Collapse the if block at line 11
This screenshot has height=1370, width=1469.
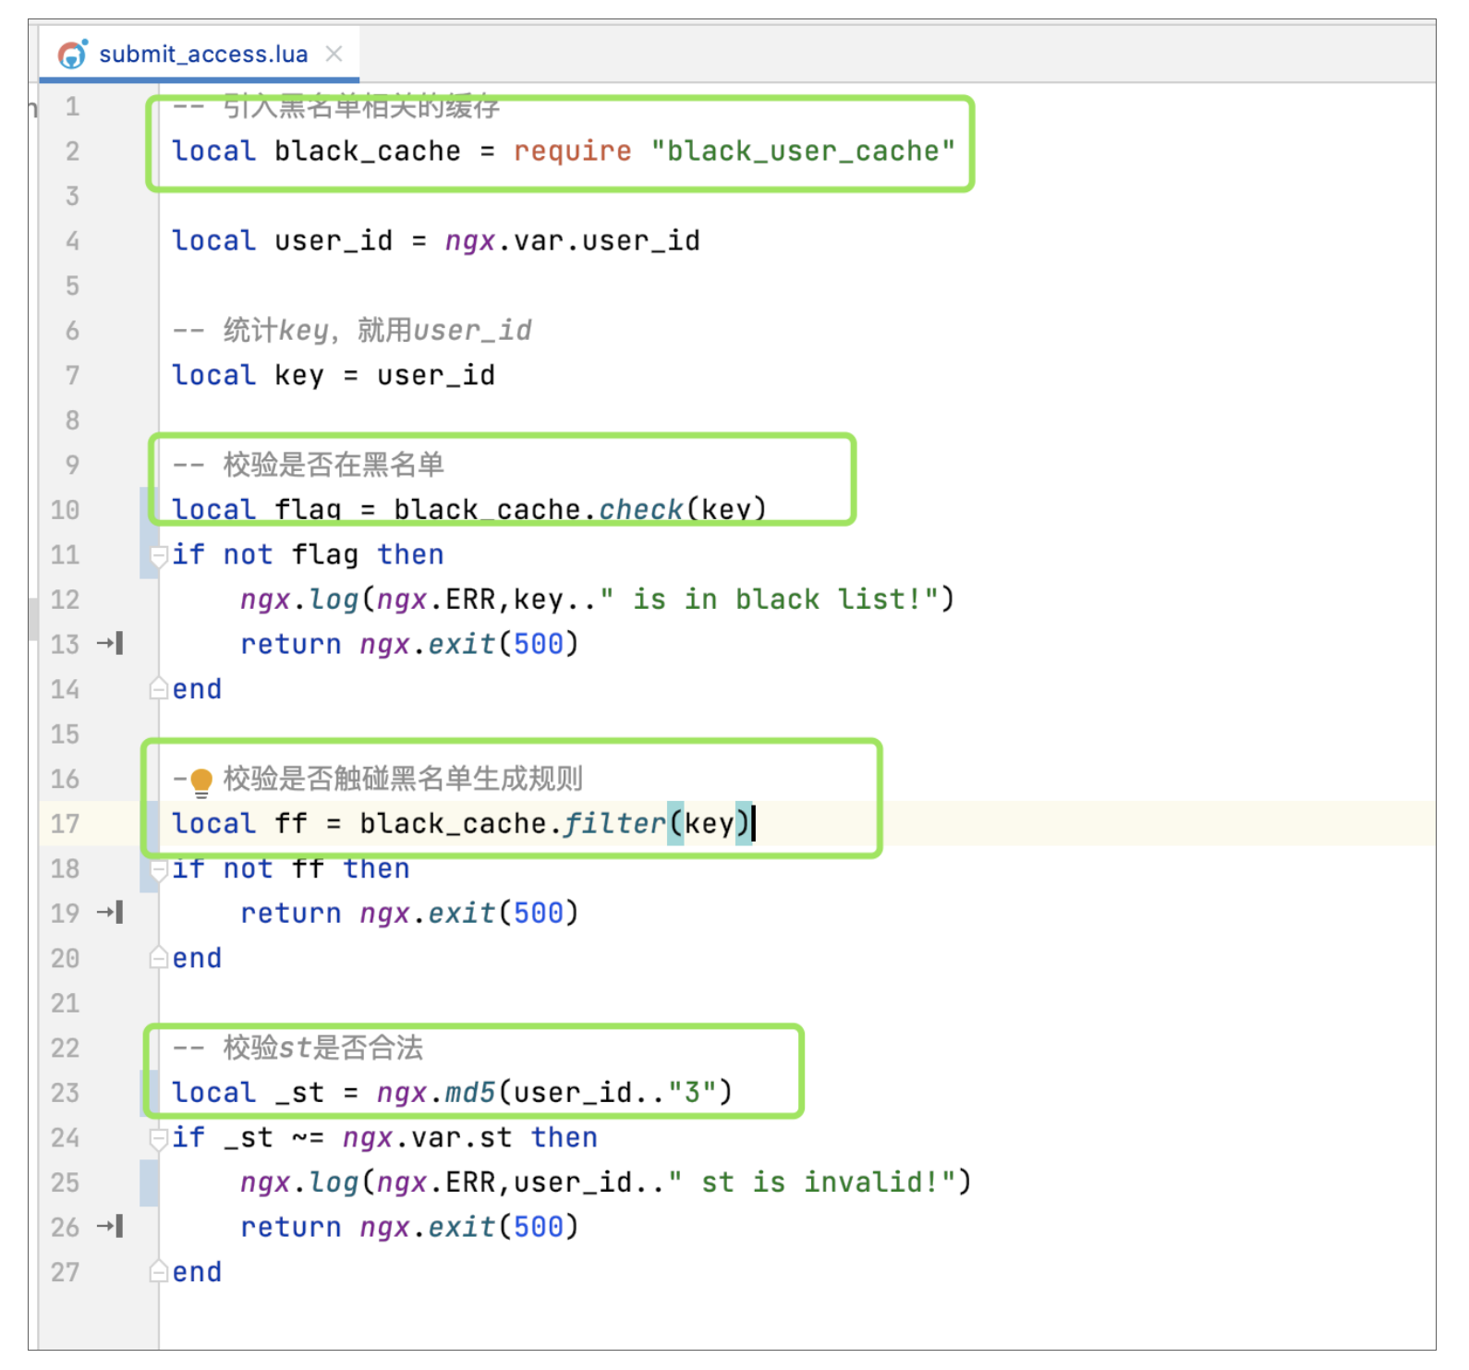(158, 555)
